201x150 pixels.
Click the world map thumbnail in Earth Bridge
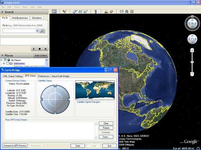click(x=95, y=90)
